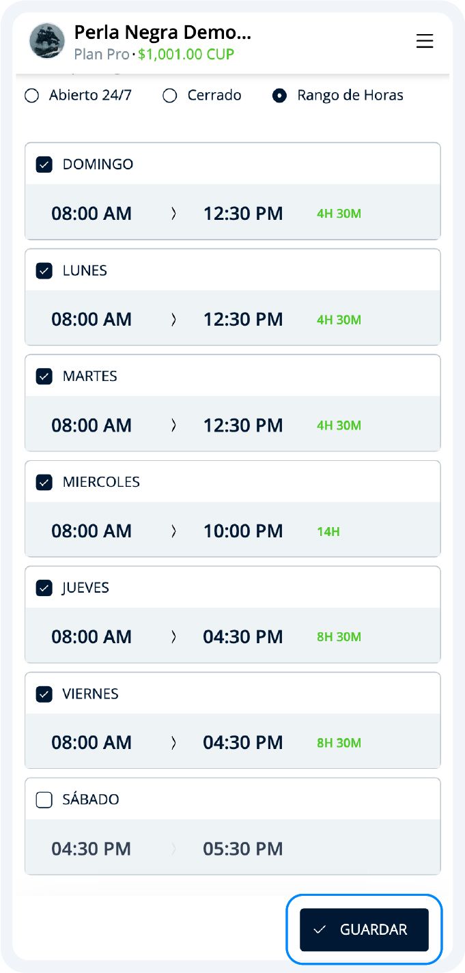This screenshot has height=973, width=465.
Task: Edit the SÁBADO end time 05:30 PM
Action: tap(244, 848)
